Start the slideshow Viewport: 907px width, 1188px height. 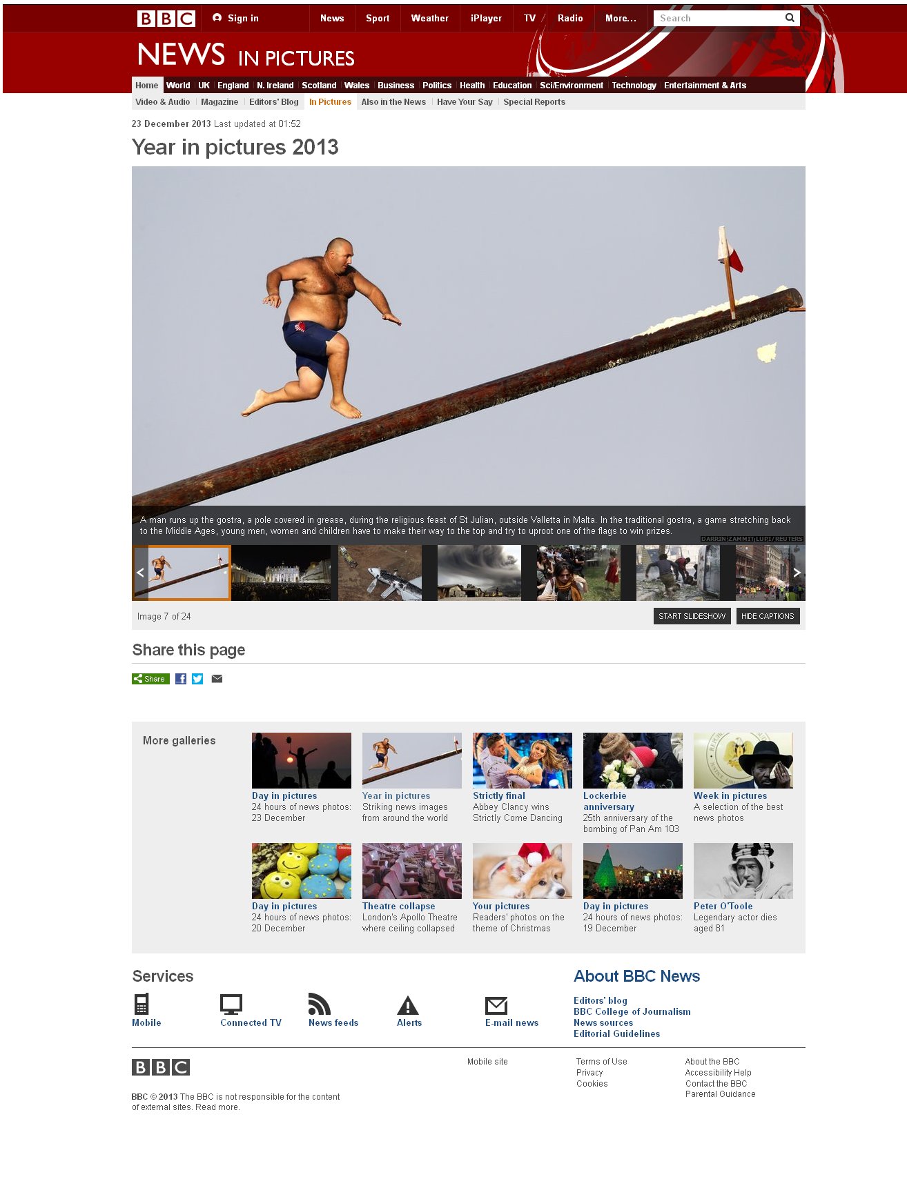click(692, 616)
